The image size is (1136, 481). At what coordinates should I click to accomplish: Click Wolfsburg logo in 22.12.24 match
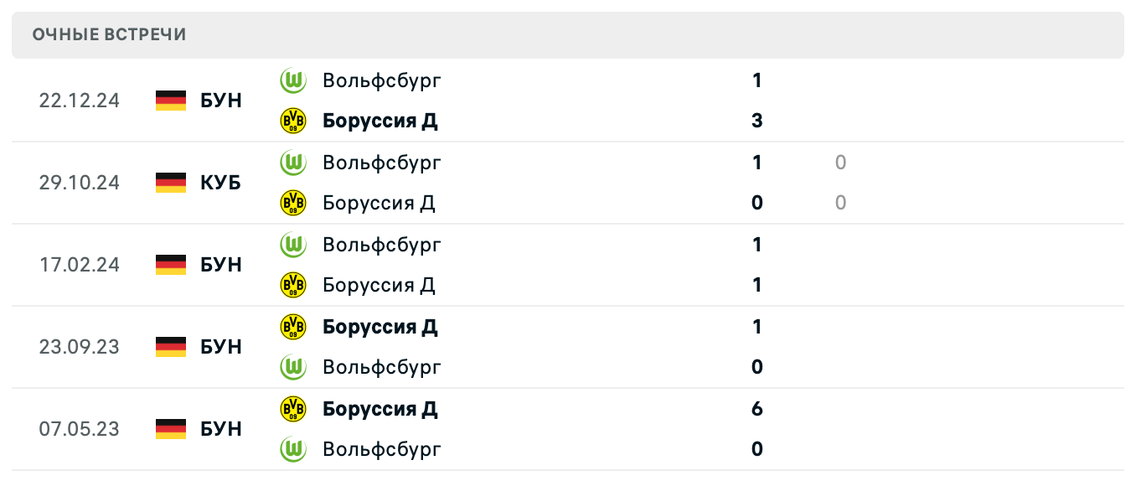click(x=293, y=80)
